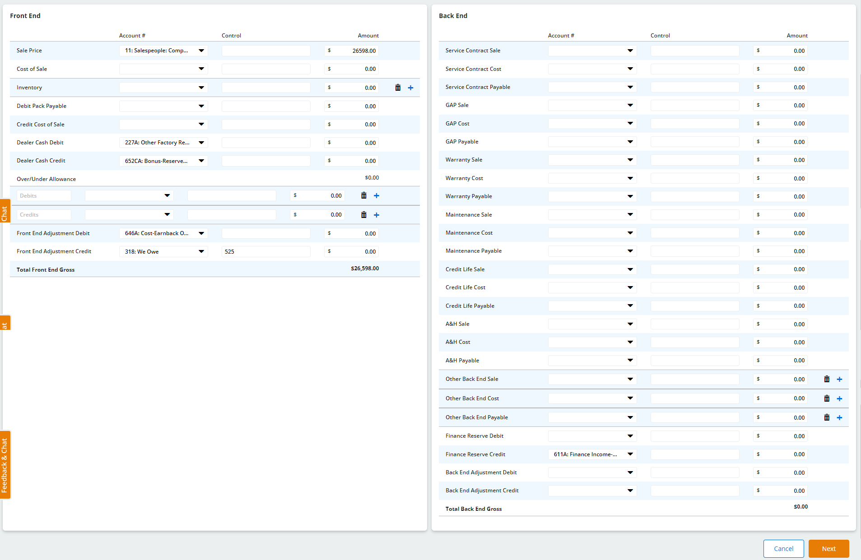Click trash icon on Debits row
This screenshot has height=560, width=861.
click(363, 195)
